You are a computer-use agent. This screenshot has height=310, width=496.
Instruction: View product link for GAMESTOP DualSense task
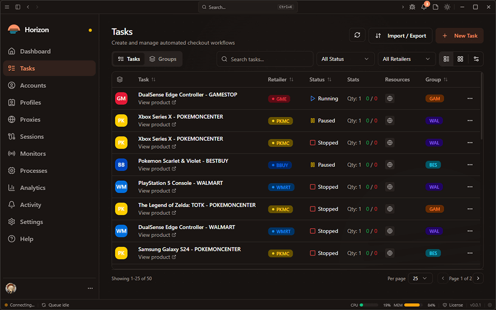point(157,102)
